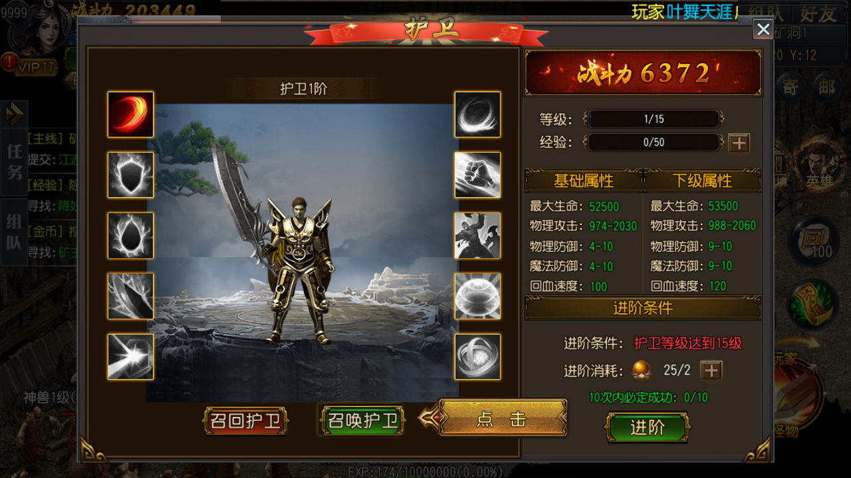The width and height of the screenshot is (851, 478).
Task: Select the lightning blade skill icon
Action: [131, 296]
